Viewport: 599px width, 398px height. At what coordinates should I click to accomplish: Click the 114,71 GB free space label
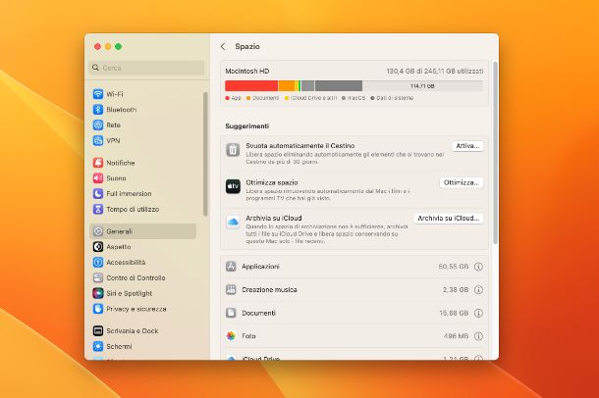coord(422,86)
